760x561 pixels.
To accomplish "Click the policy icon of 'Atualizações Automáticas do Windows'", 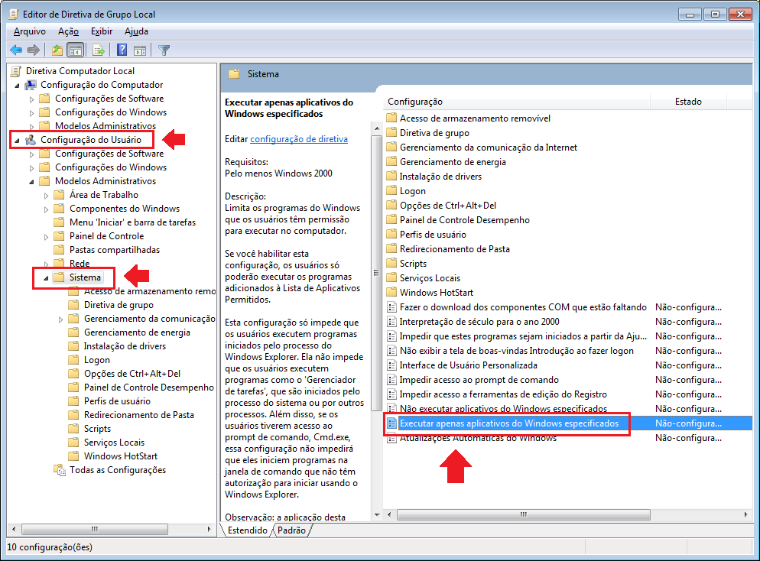I will pos(391,438).
